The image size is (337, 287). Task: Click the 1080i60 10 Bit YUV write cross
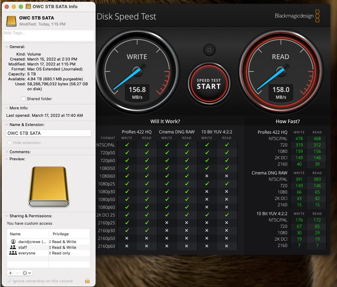207,176
